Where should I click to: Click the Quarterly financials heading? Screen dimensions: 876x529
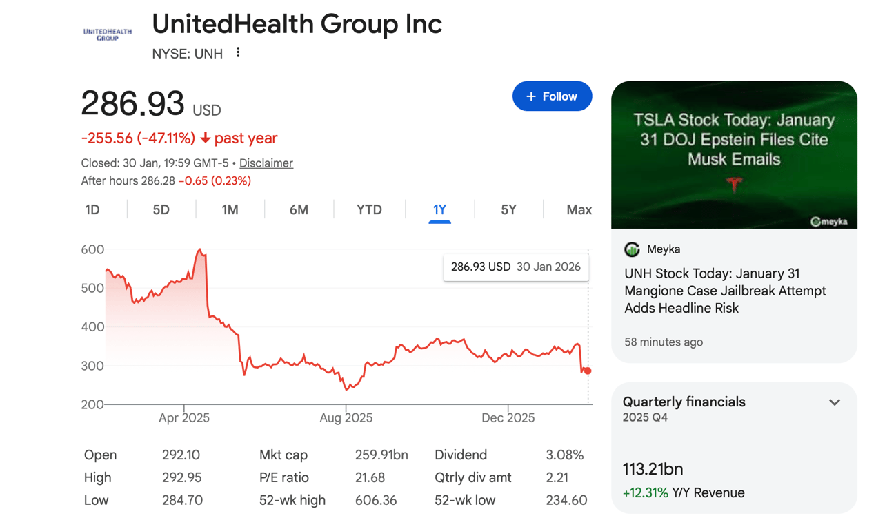click(684, 402)
